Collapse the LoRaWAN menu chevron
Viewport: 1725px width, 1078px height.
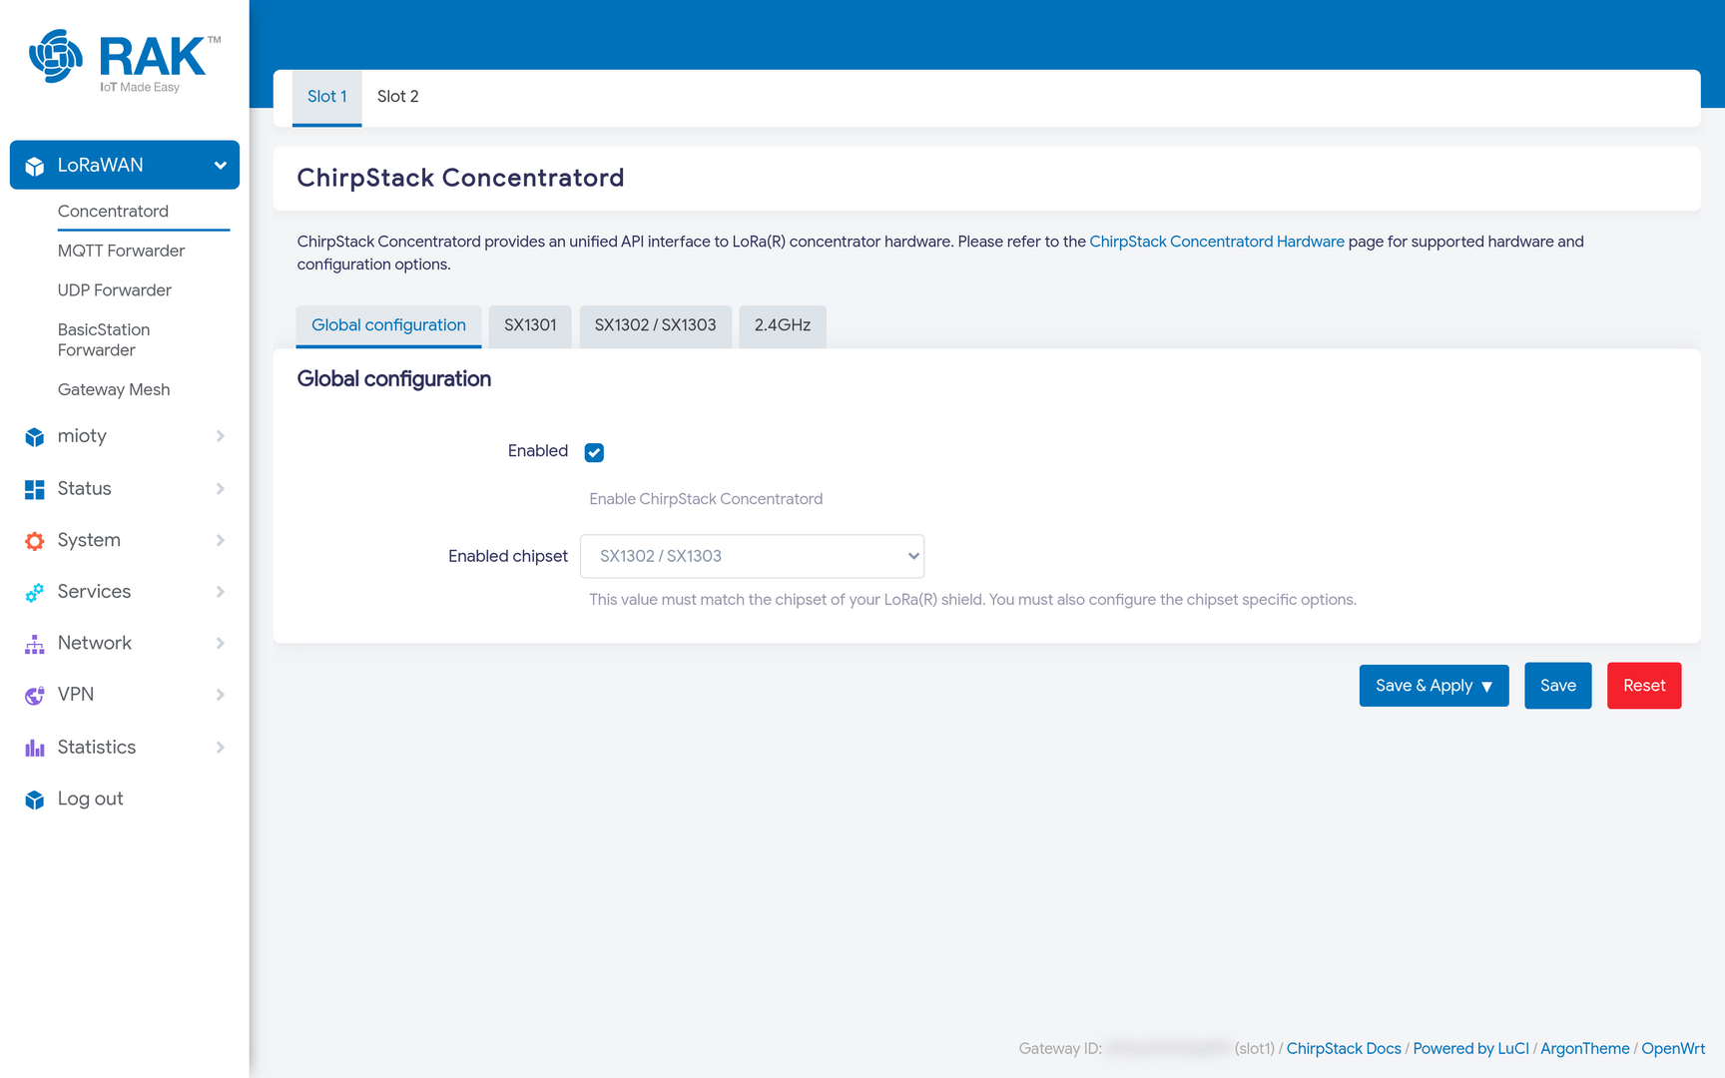[x=220, y=166]
